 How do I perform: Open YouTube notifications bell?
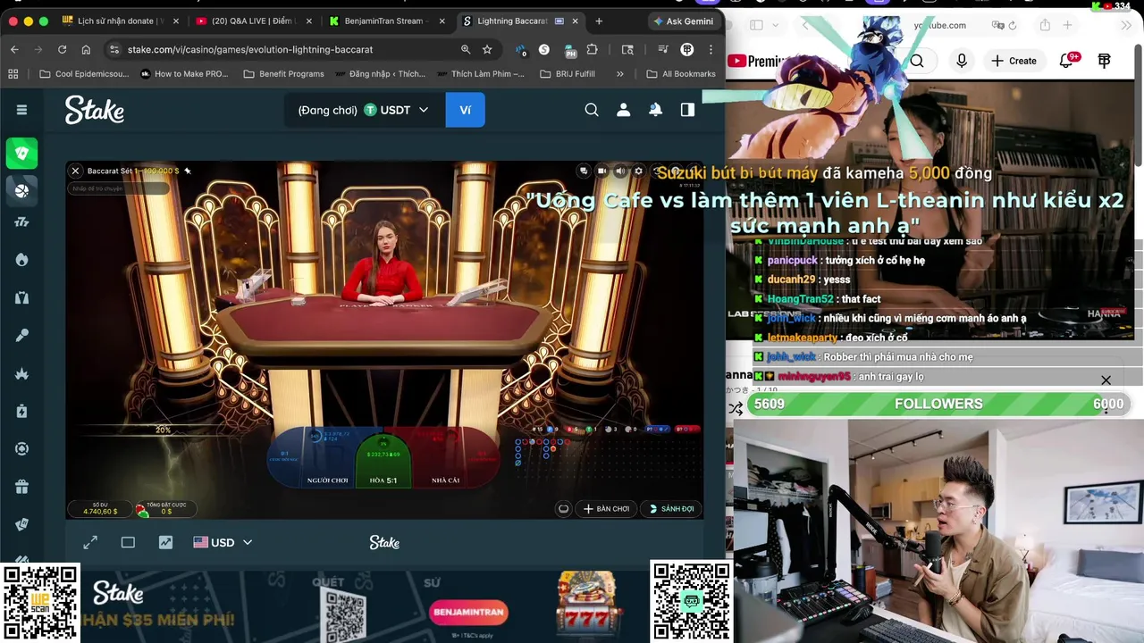point(1067,61)
